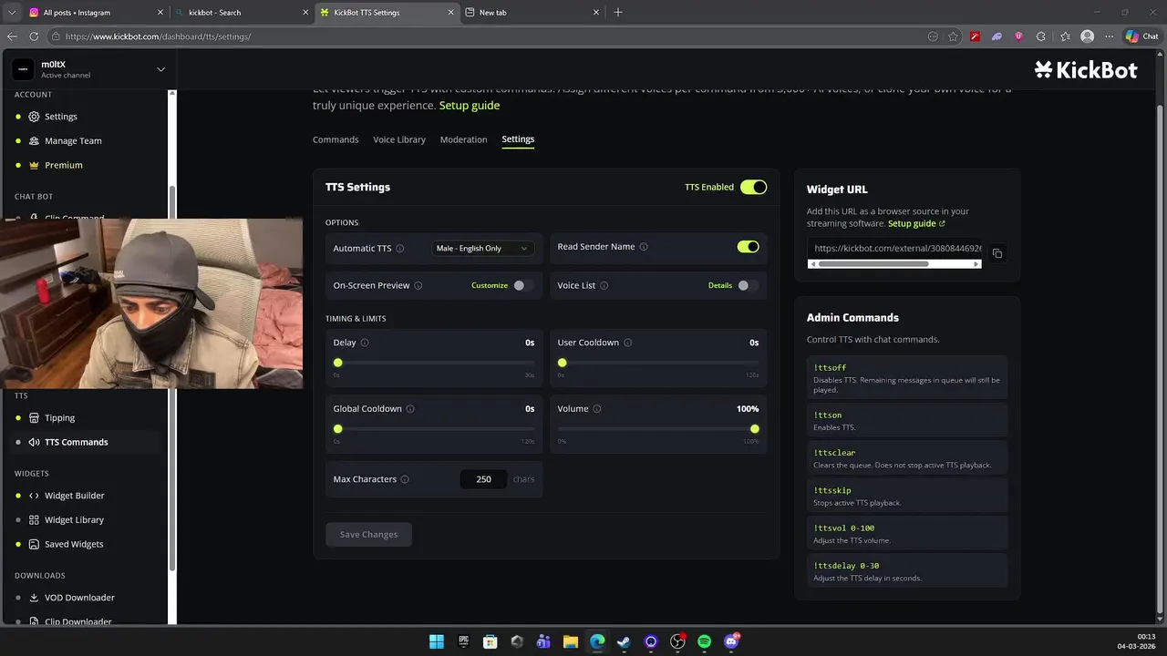Show info icon next to Voice List

click(x=604, y=285)
